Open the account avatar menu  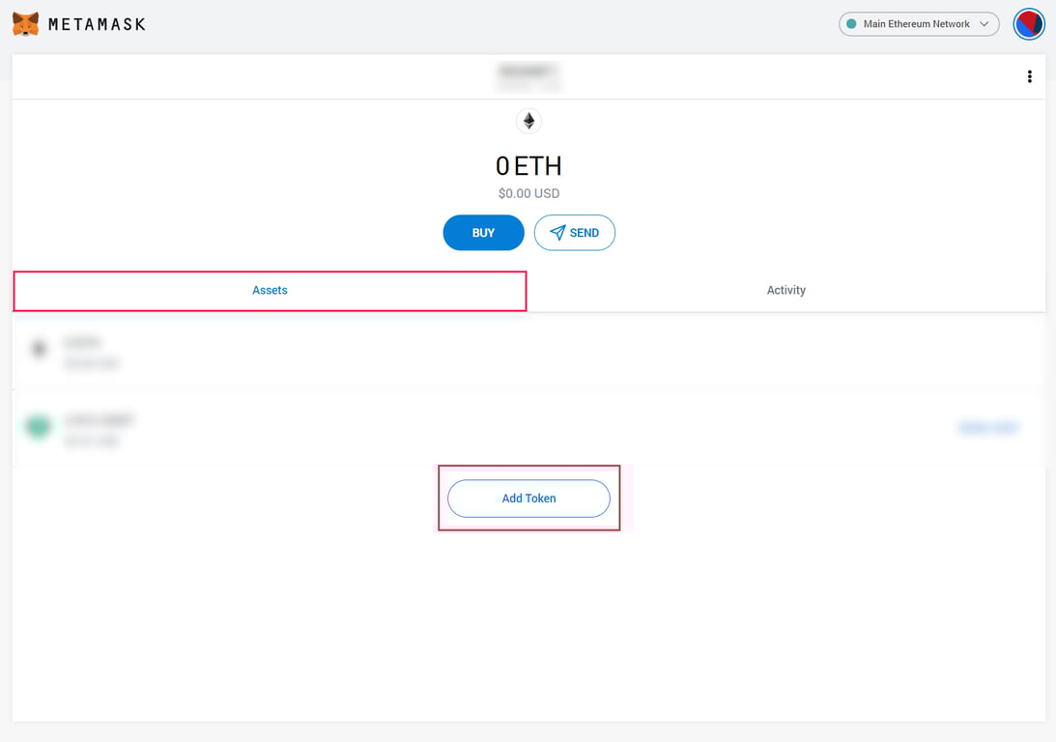pyautogui.click(x=1028, y=24)
